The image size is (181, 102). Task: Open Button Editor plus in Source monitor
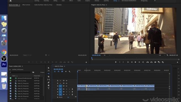point(86,62)
